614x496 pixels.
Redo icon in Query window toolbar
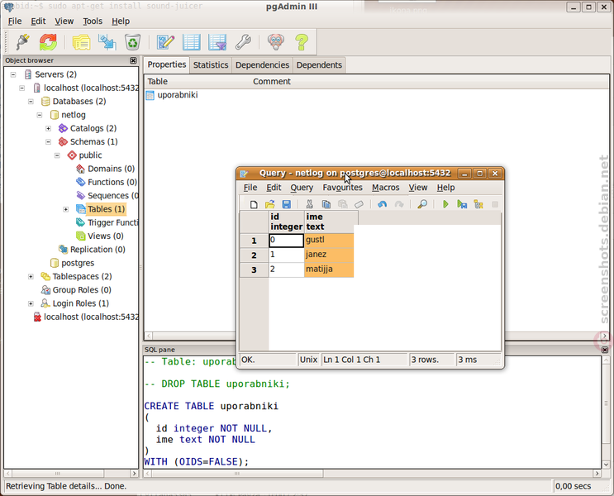point(398,204)
